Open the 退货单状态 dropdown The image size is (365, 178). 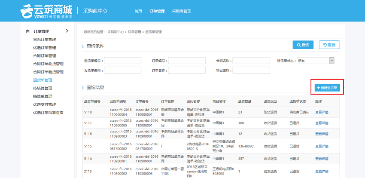click(x=316, y=61)
